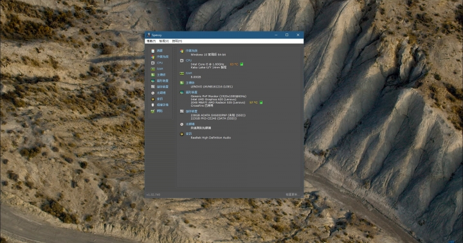
Task: Click the 'Kaby Lake-U/Y 14nm' text
Action: pyautogui.click(x=208, y=67)
